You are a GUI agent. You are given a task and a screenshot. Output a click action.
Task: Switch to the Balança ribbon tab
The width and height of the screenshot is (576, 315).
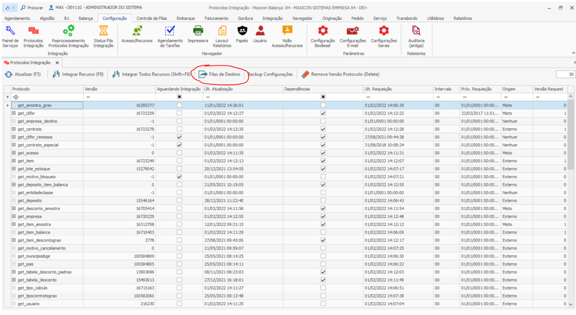[86, 18]
